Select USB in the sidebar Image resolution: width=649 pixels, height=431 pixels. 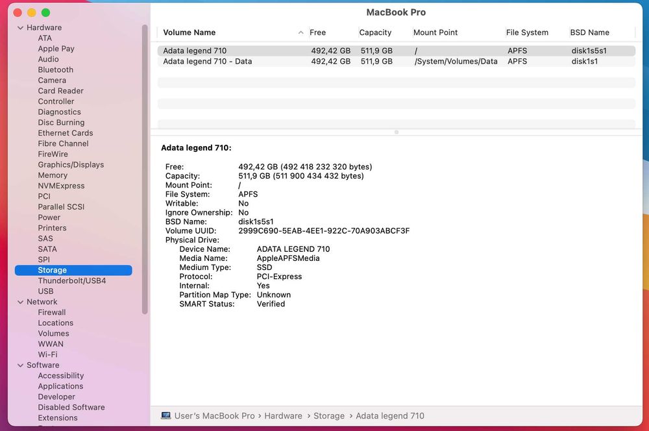click(45, 291)
